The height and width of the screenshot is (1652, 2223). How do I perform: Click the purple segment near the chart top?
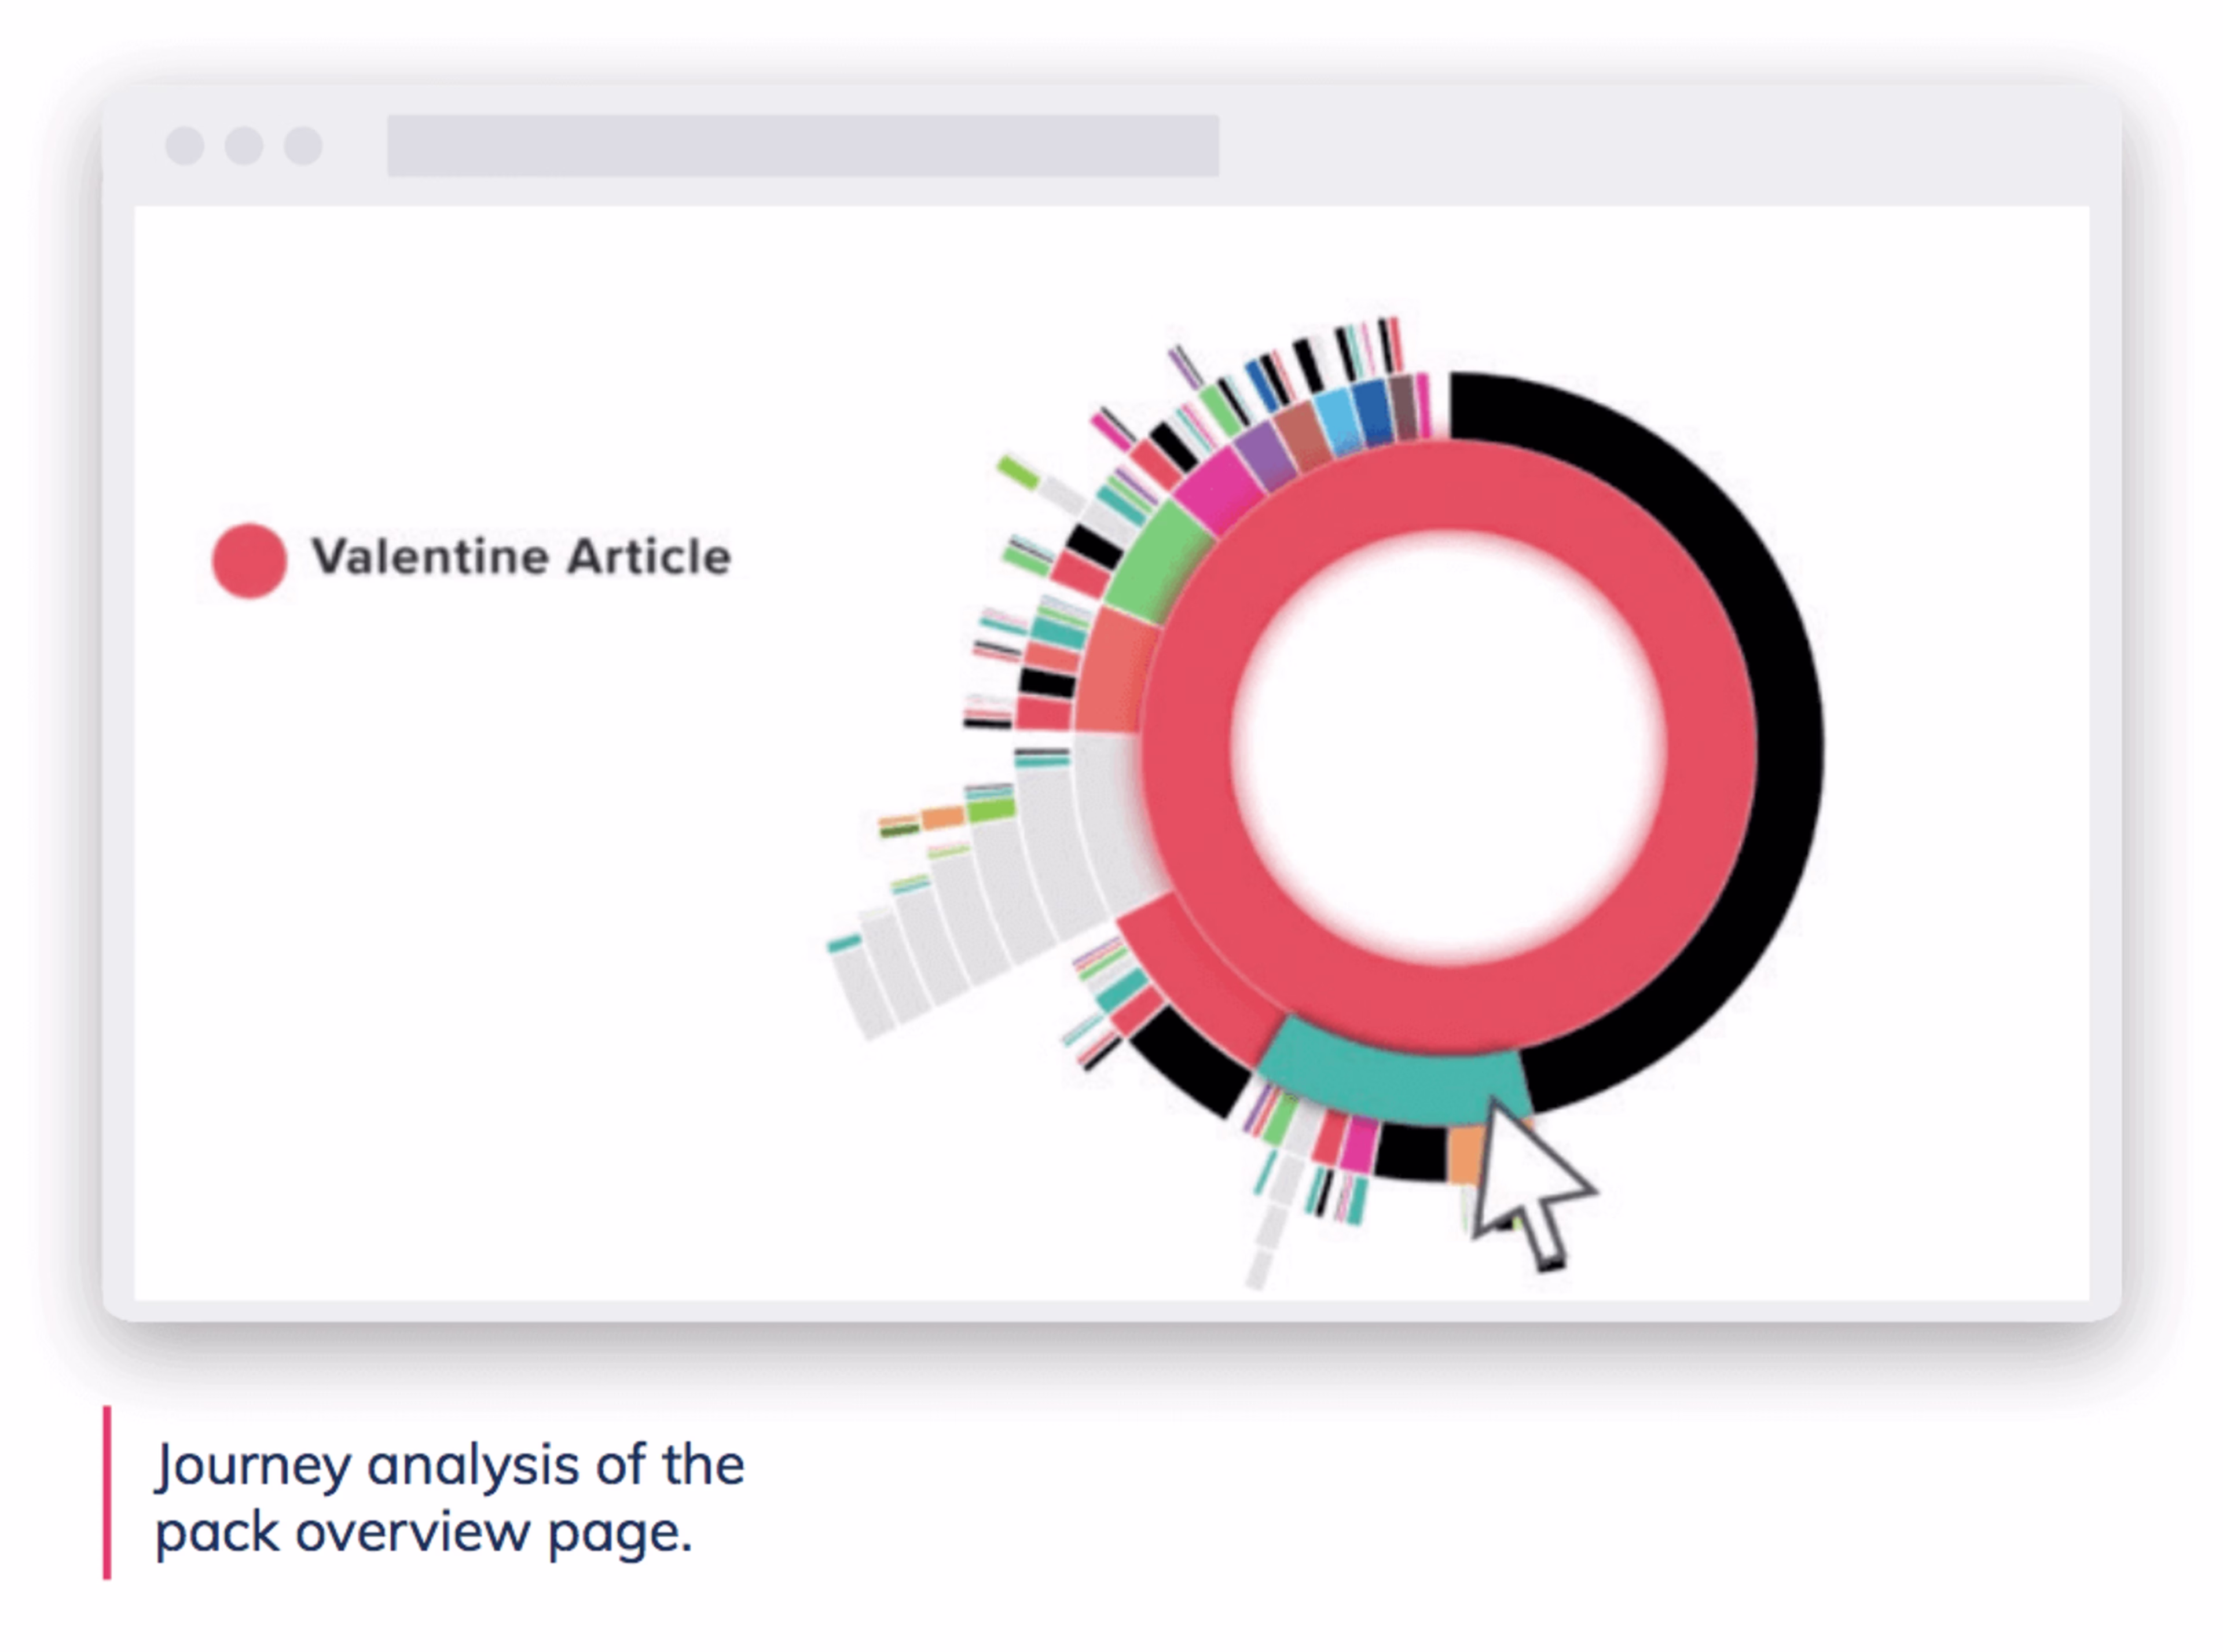click(x=1264, y=456)
